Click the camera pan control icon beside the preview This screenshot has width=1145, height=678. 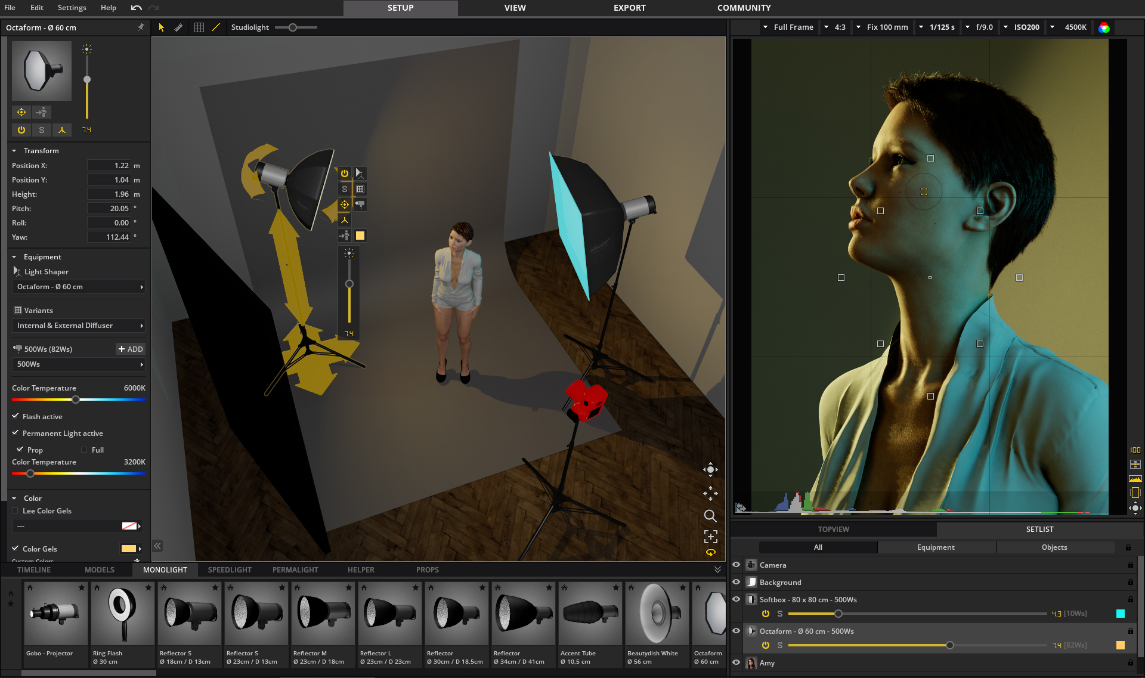(1135, 508)
